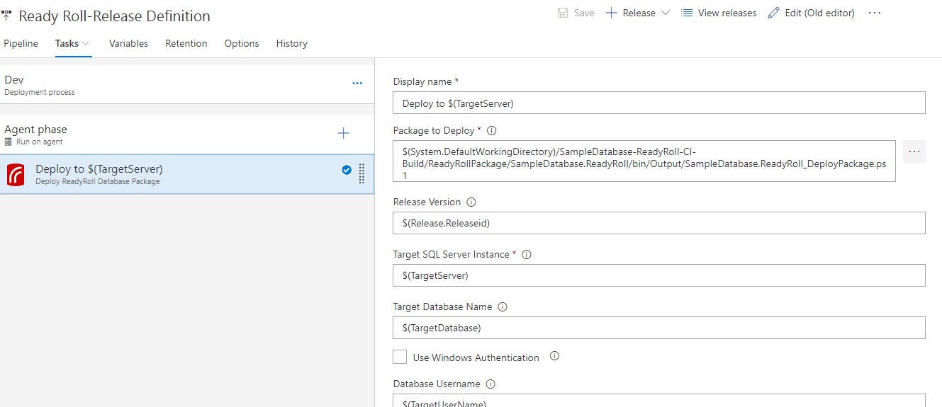Open the Dev environment ellipsis menu

[x=357, y=84]
